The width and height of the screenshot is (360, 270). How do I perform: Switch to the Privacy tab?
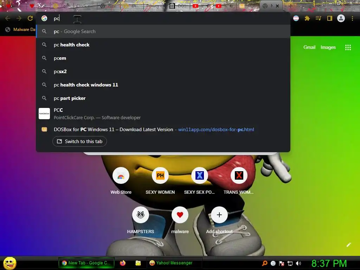tap(155, 6)
